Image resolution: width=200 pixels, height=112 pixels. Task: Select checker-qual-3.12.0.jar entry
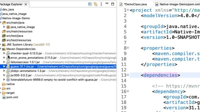tap(26, 53)
